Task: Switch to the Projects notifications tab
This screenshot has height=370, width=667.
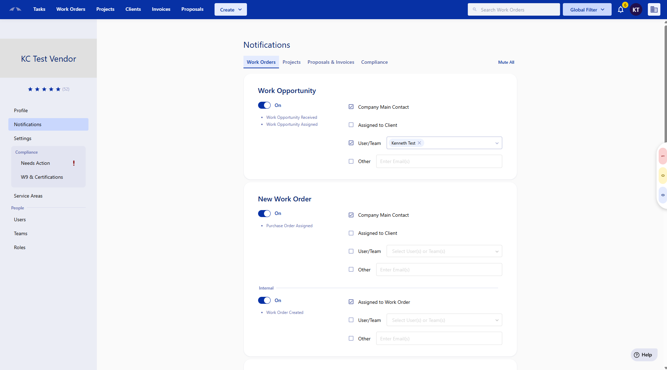Action: (292, 62)
